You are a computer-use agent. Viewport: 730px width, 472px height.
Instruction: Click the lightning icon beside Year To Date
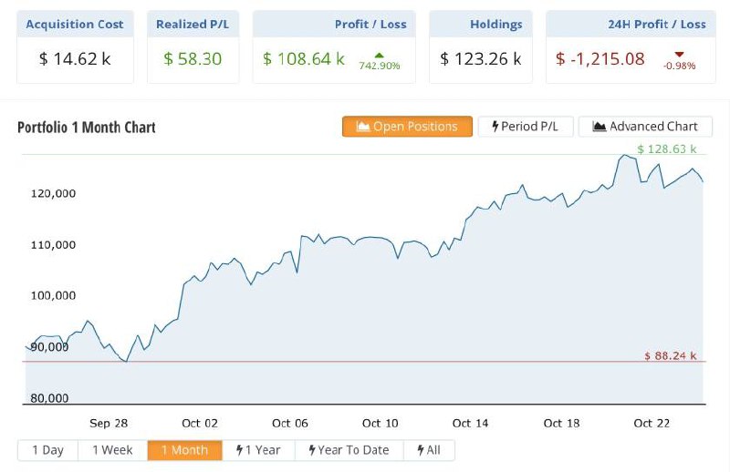tap(312, 450)
